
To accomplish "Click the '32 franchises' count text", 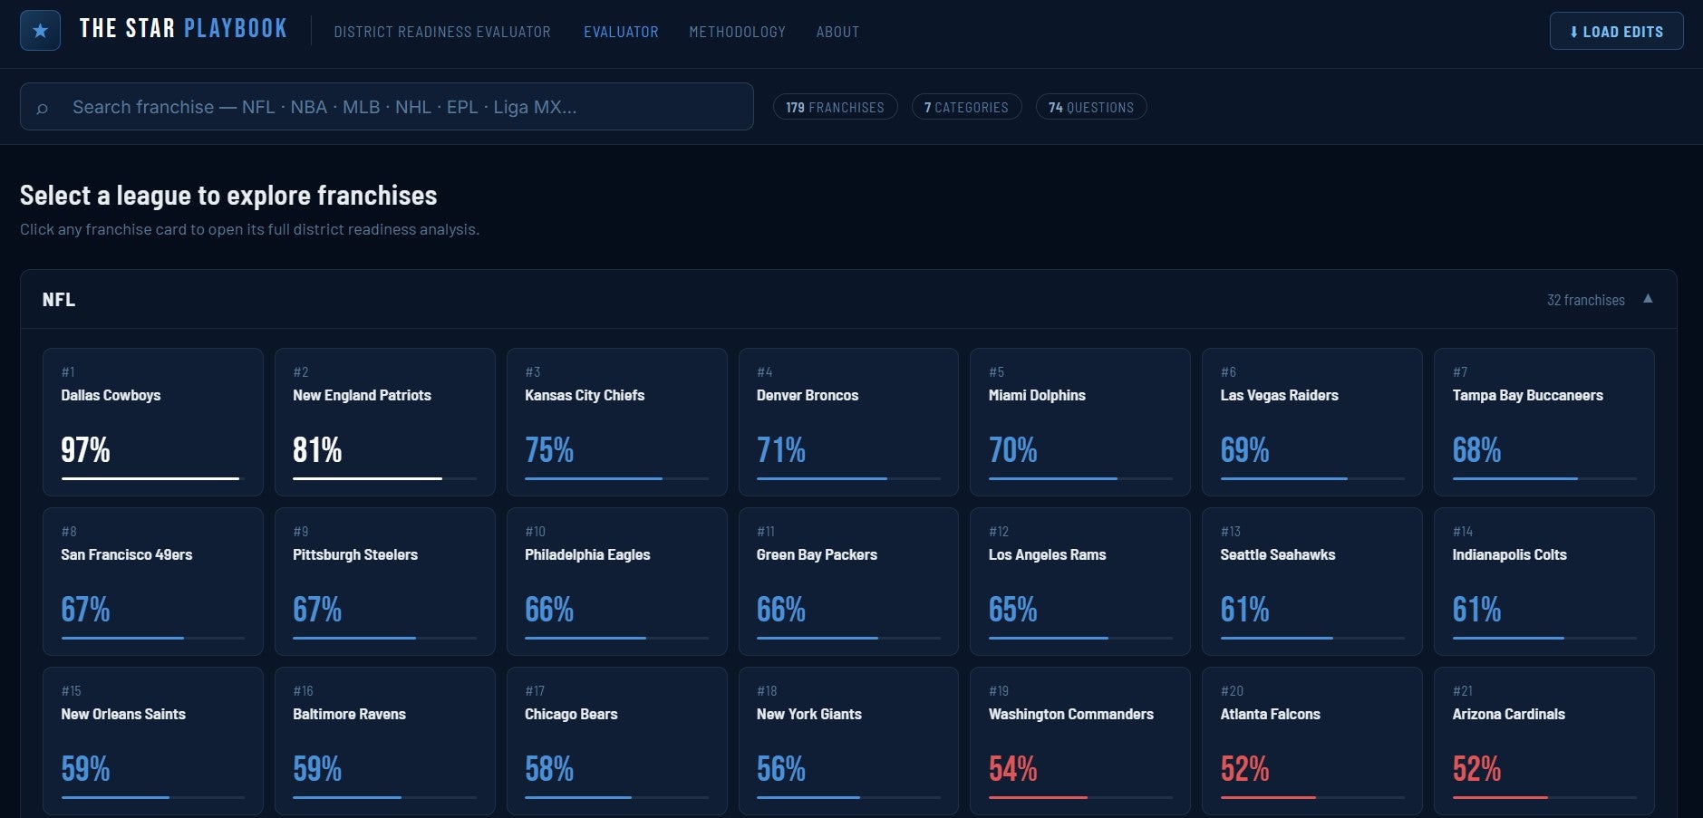I will (1585, 300).
